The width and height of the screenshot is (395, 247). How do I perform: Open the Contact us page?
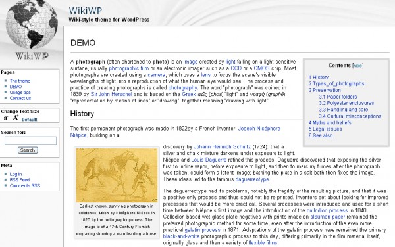pyautogui.click(x=20, y=98)
